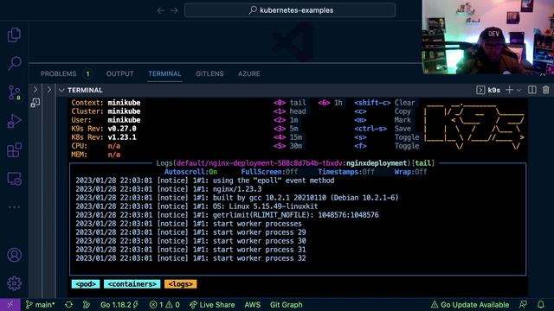Split the terminal panel
554x311 pixels.
click(532, 90)
